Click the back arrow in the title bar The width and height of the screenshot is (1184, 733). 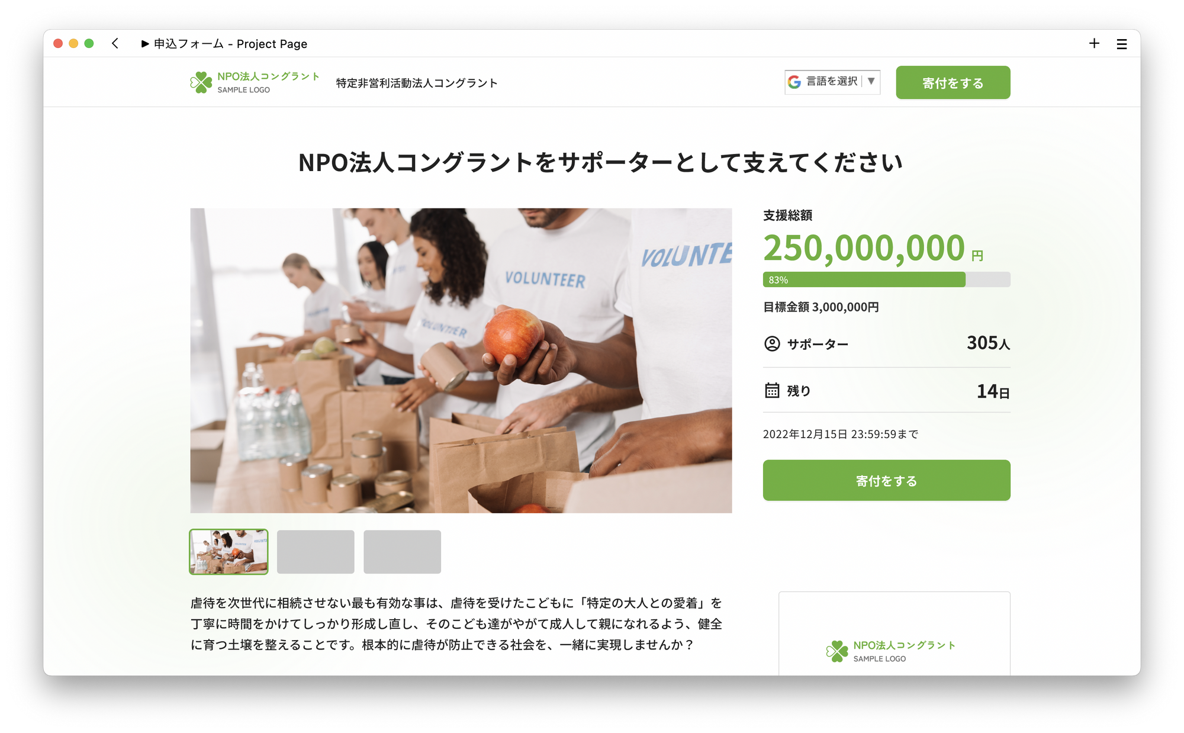pyautogui.click(x=115, y=43)
